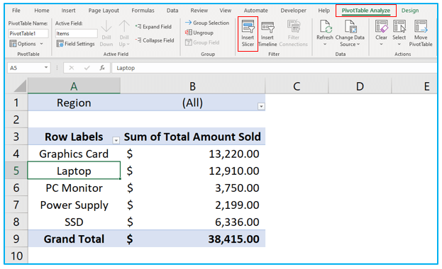
Task: Switch to the Developer tab
Action: [293, 11]
